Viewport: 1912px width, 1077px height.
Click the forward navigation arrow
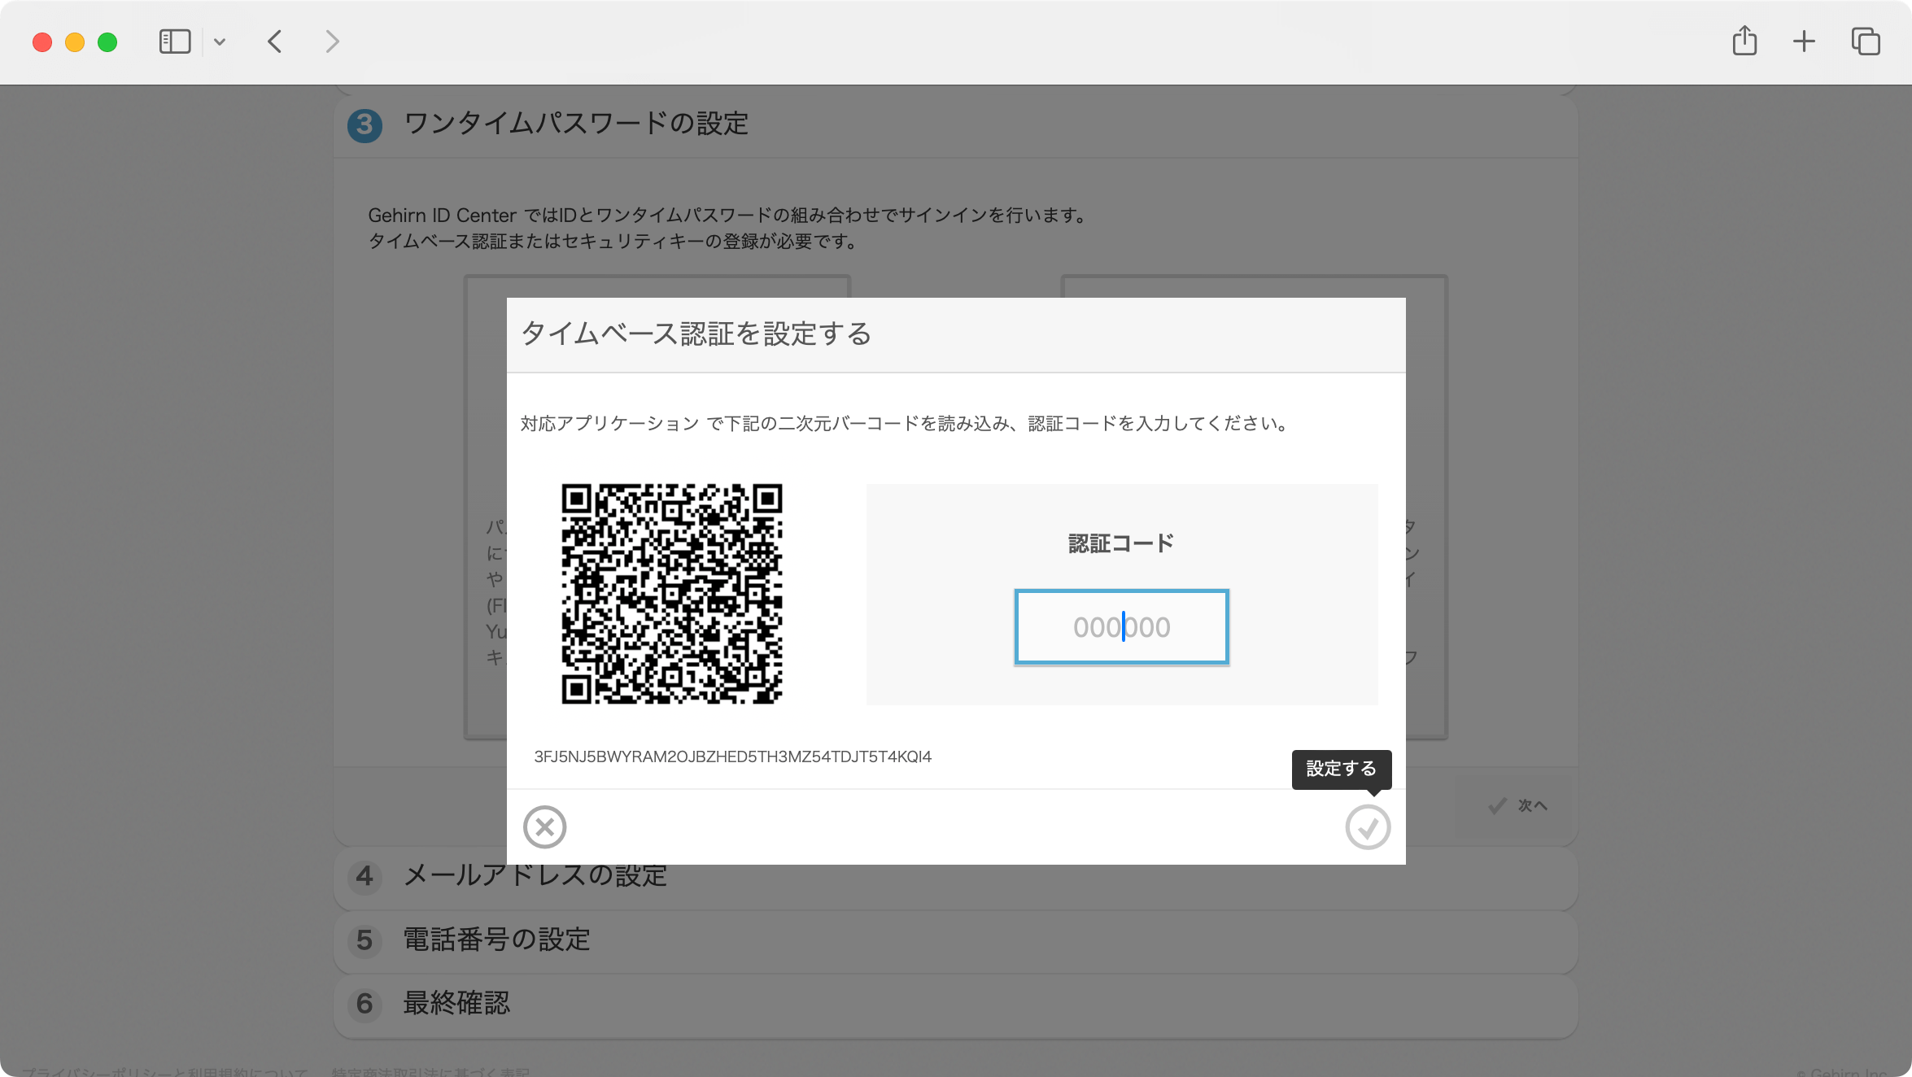tap(332, 41)
